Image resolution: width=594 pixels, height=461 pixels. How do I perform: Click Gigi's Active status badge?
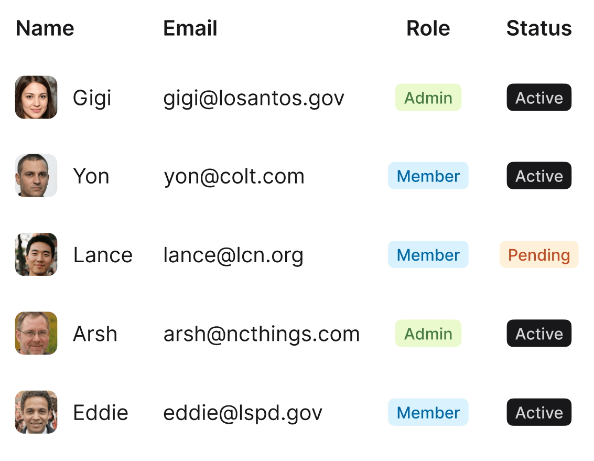click(539, 98)
